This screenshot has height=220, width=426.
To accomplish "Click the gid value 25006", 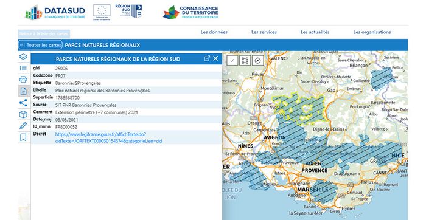I will pyautogui.click(x=61, y=69).
